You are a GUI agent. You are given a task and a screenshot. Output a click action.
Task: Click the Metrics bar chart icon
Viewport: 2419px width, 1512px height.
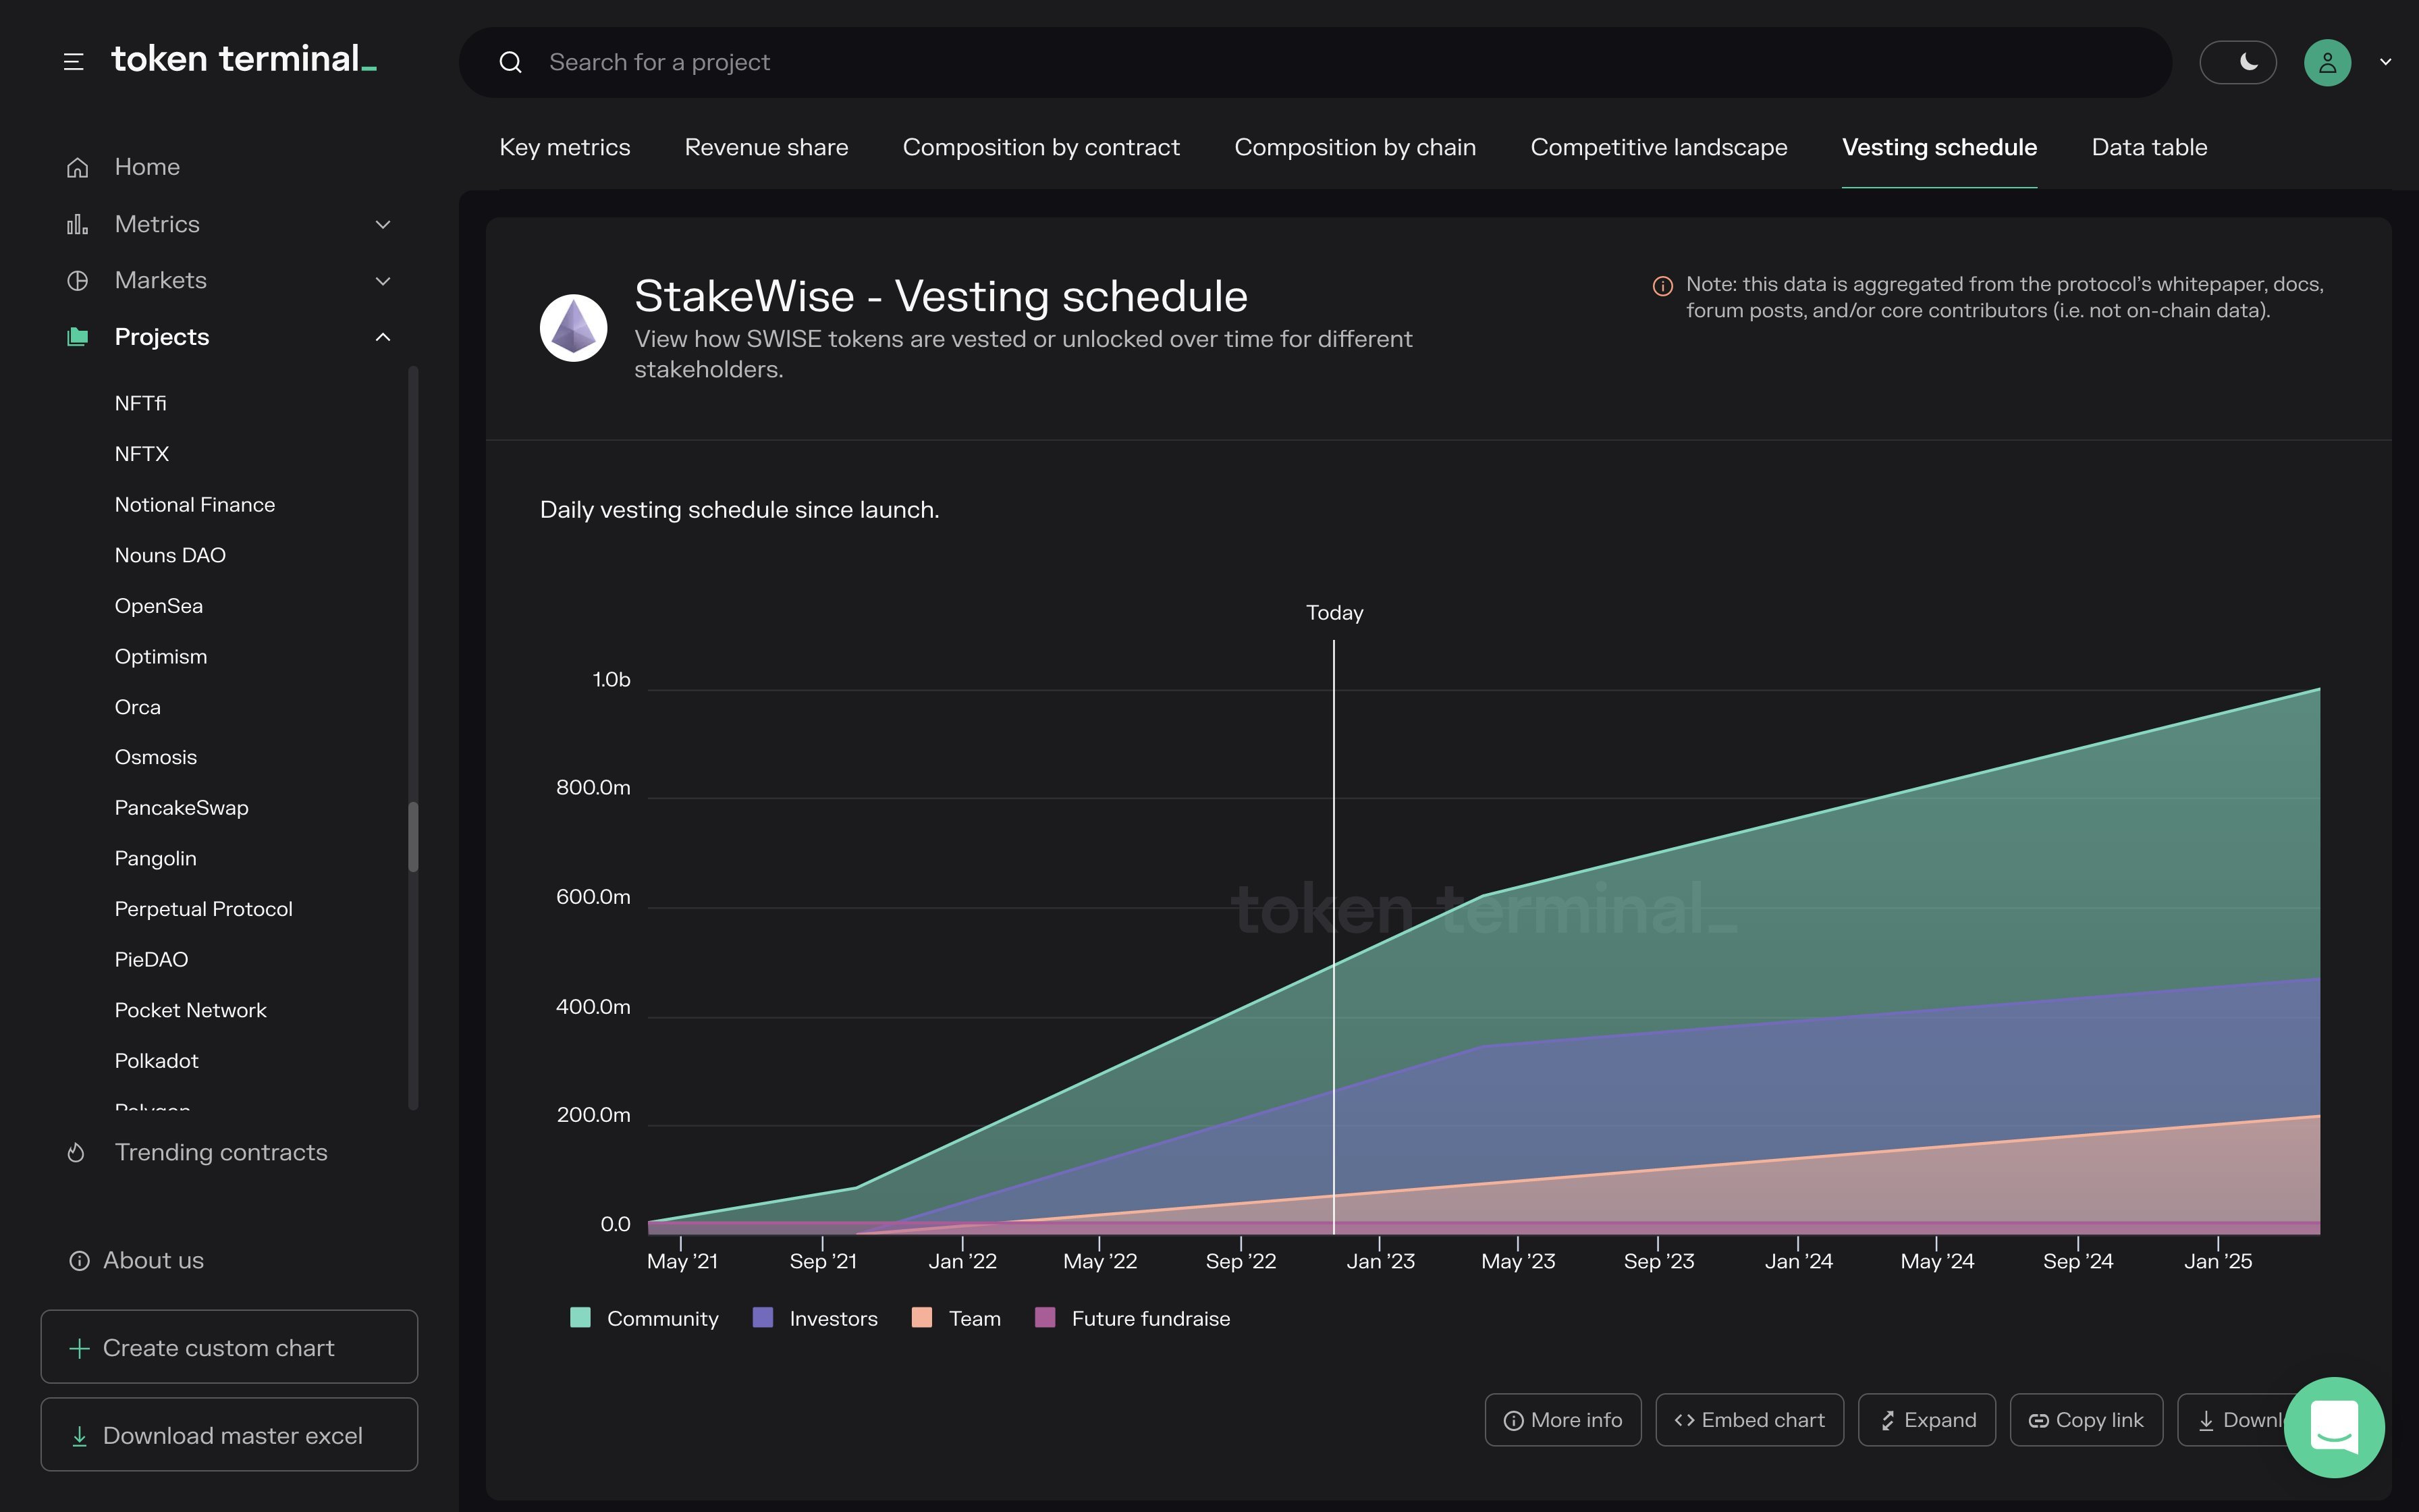[x=78, y=223]
